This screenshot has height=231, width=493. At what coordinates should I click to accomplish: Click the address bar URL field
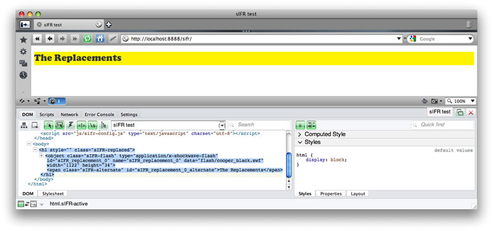coord(262,39)
